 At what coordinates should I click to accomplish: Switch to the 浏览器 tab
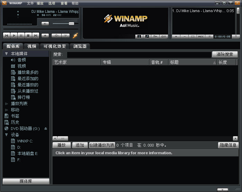pos(80,46)
